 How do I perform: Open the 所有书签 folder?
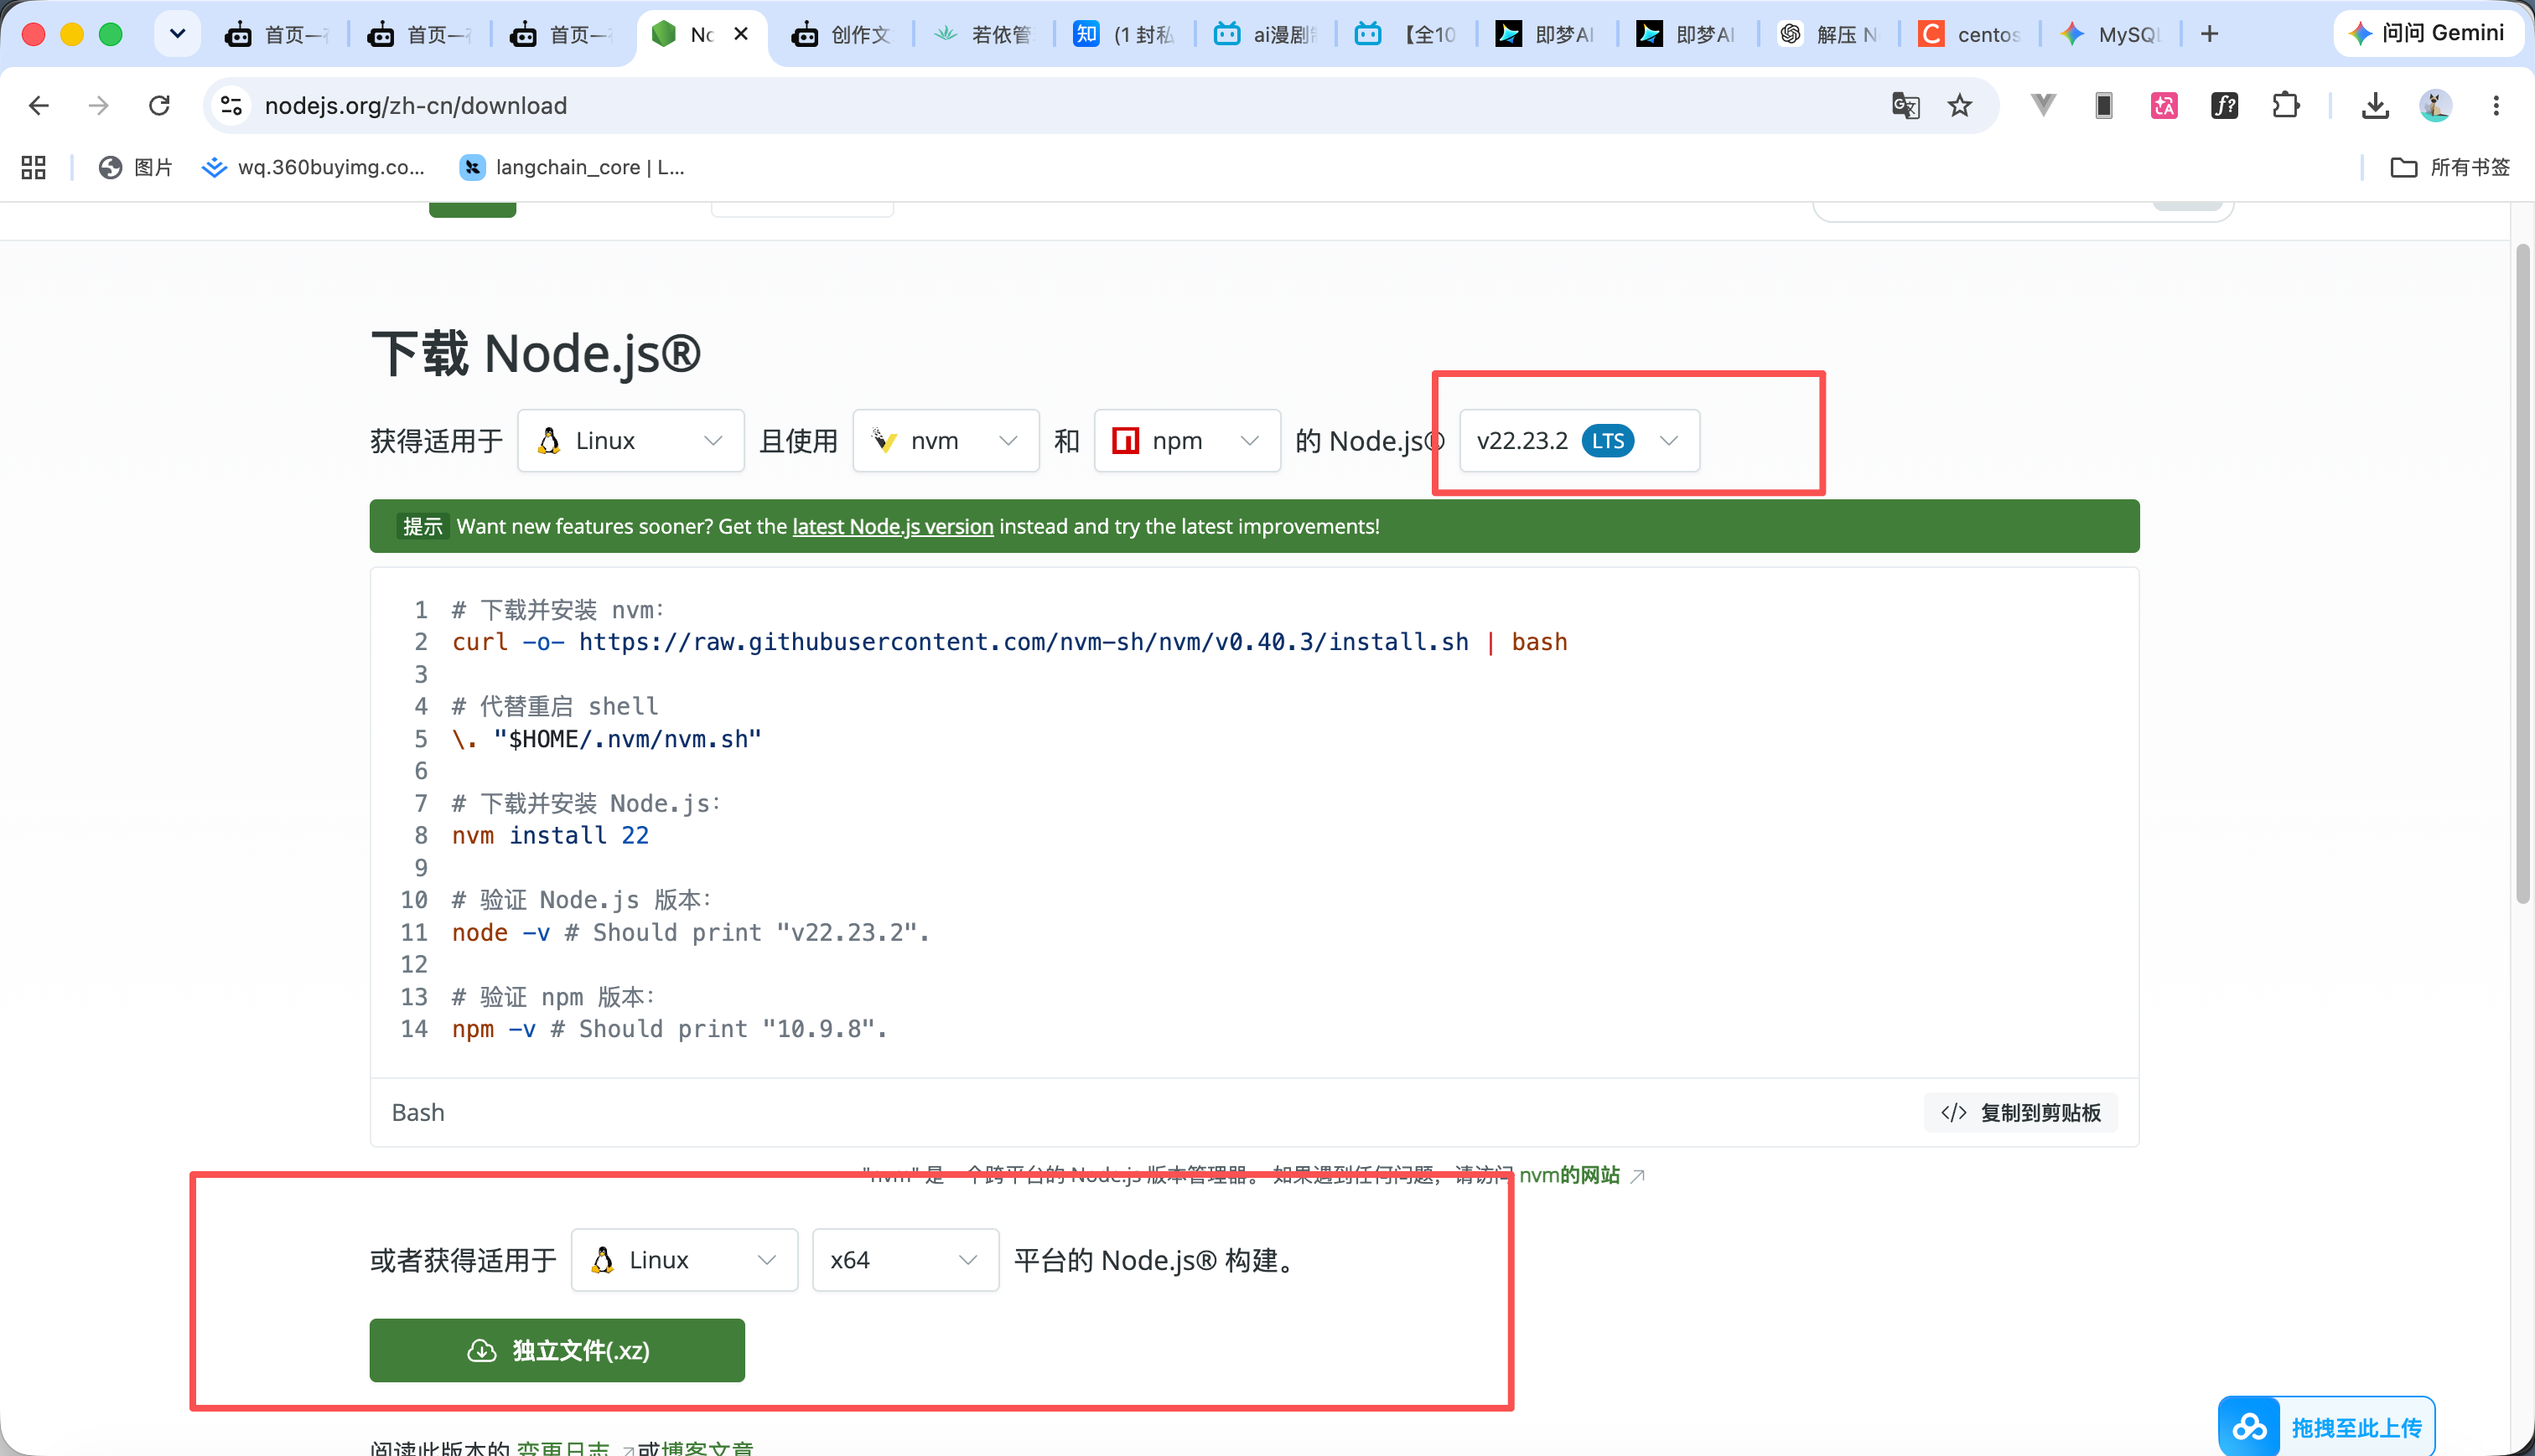(x=2450, y=167)
